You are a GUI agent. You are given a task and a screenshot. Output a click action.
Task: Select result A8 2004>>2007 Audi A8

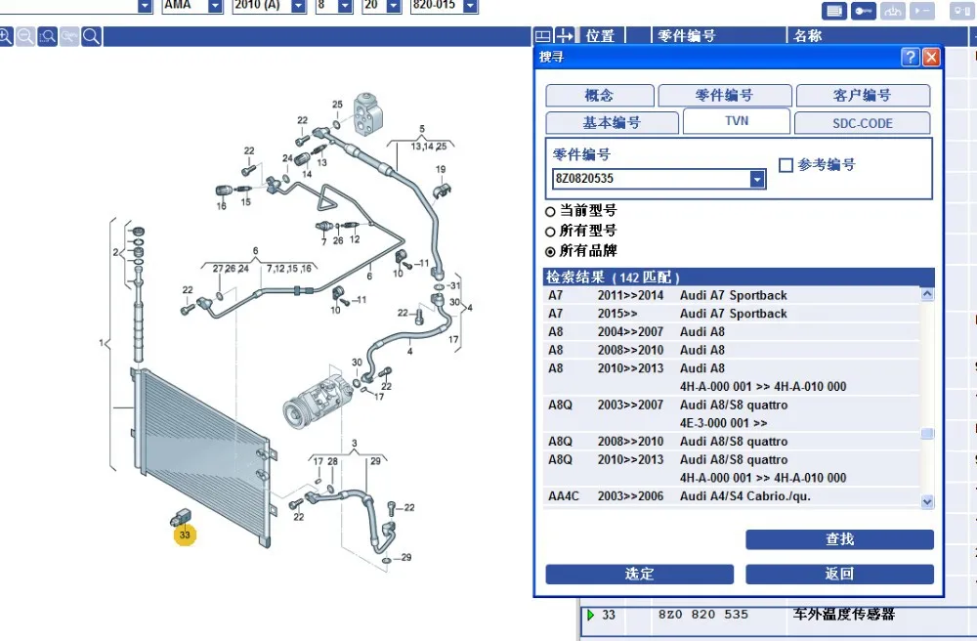point(731,332)
